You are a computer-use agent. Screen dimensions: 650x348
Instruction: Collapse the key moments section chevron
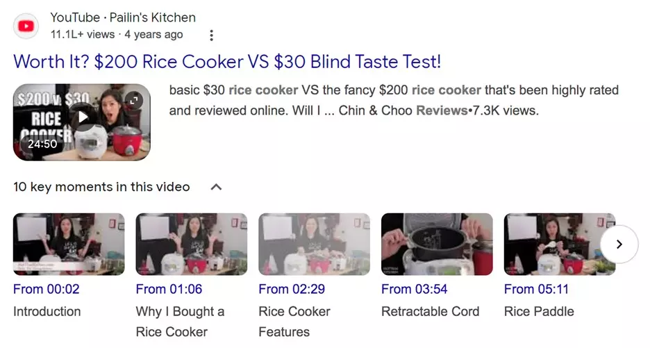coord(216,187)
